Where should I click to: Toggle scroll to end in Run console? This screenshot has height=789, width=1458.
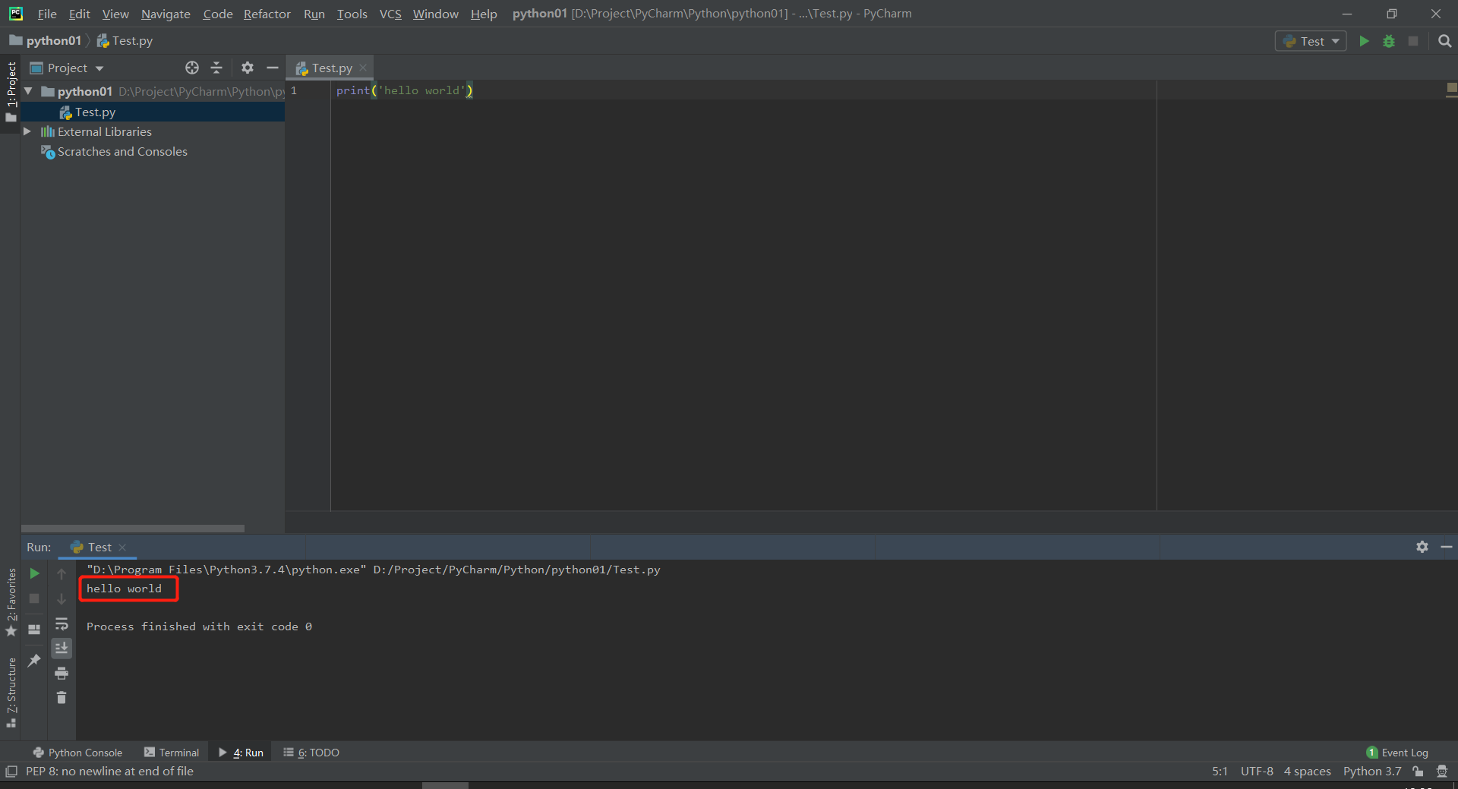click(62, 648)
